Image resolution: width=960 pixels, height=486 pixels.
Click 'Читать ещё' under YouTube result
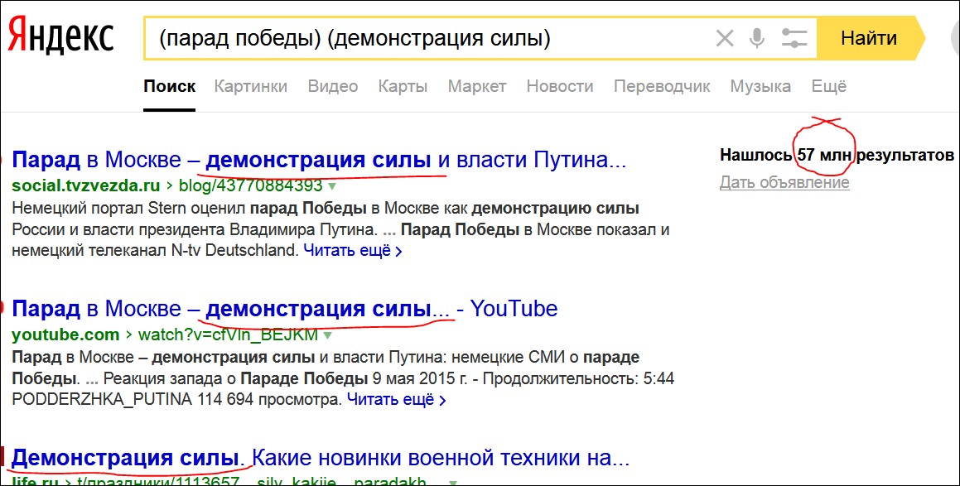pyautogui.click(x=396, y=400)
